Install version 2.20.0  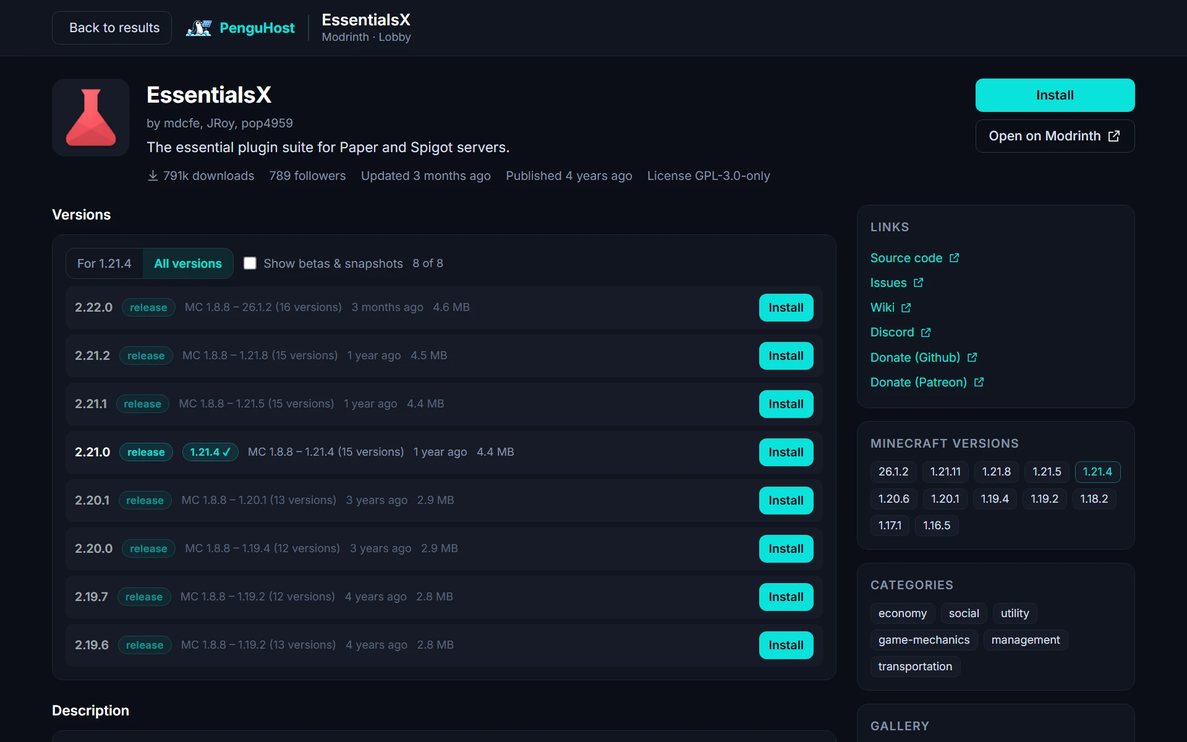point(786,548)
